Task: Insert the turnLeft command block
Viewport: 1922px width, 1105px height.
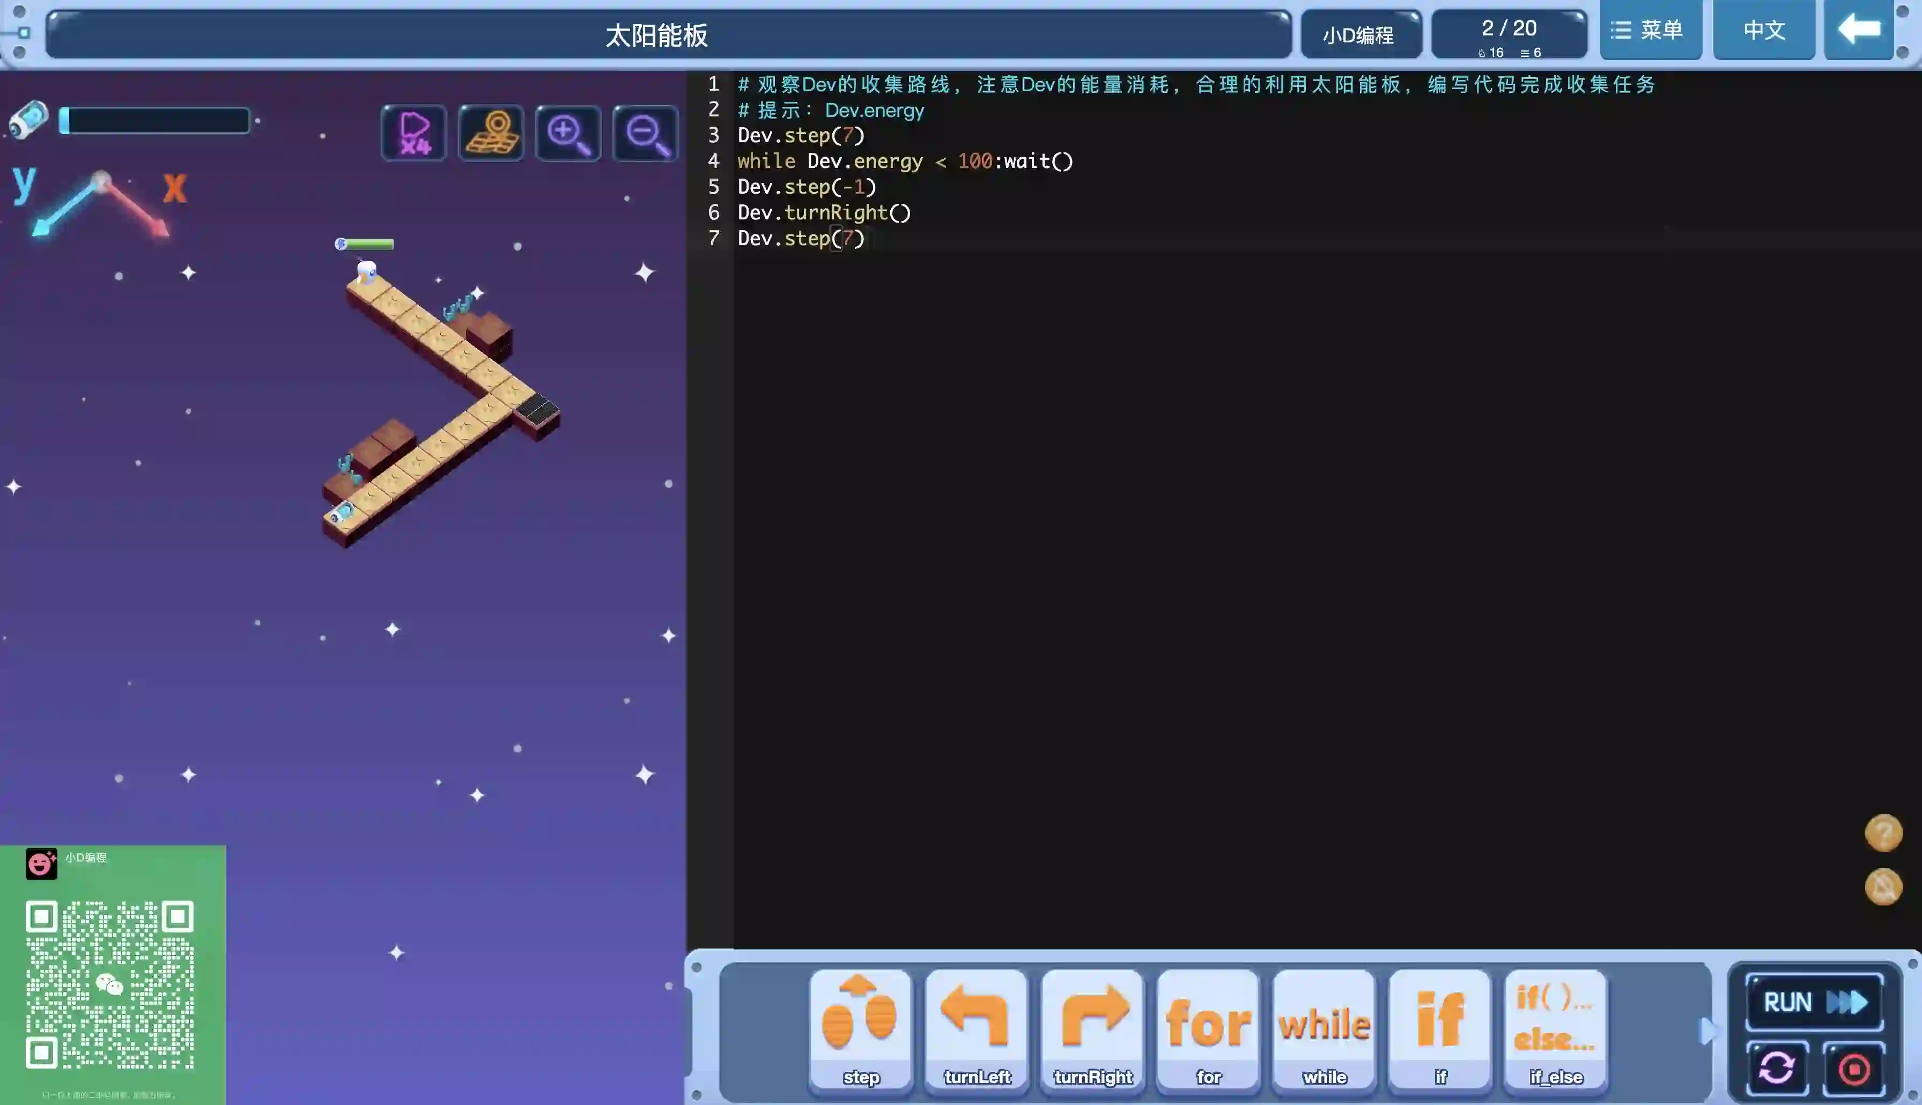Action: 976,1029
